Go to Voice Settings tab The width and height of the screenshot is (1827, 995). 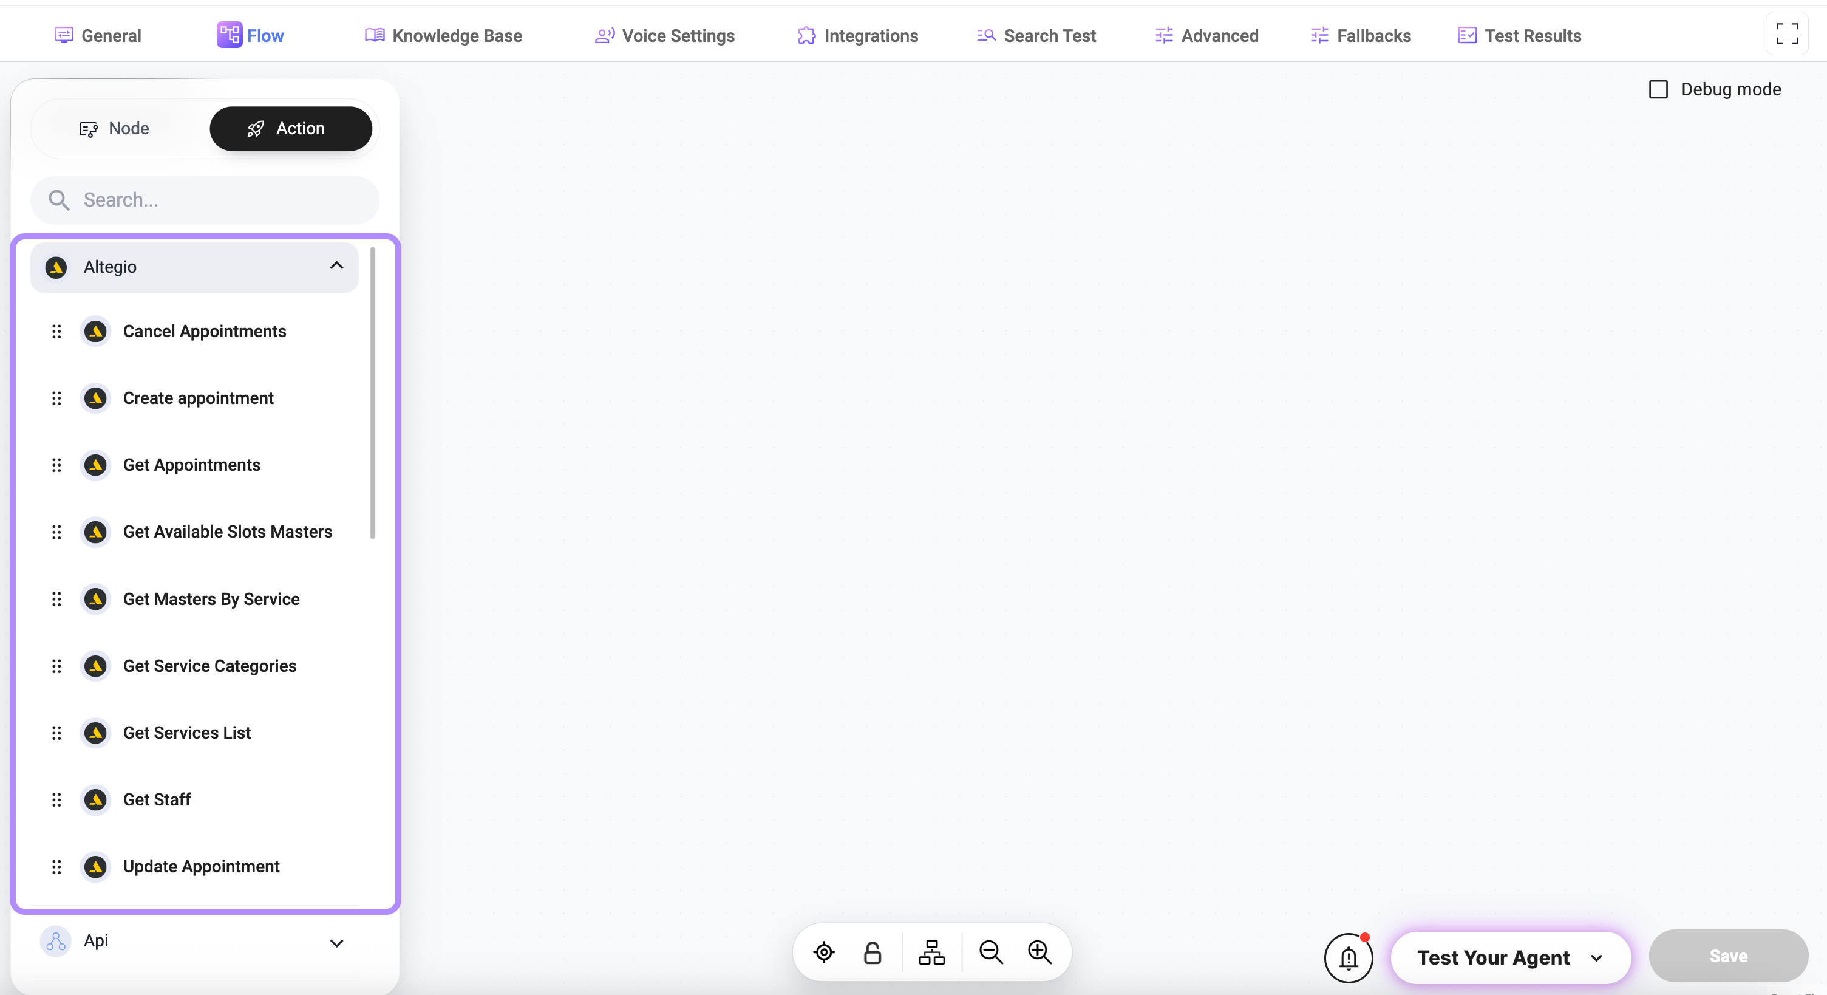(665, 35)
